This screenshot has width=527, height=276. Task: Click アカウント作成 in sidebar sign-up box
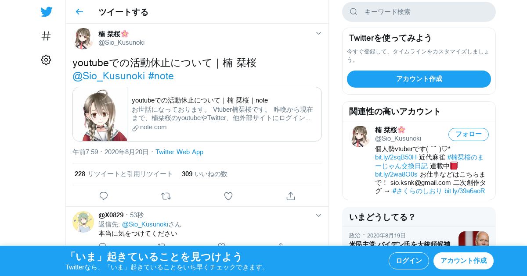coord(419,79)
